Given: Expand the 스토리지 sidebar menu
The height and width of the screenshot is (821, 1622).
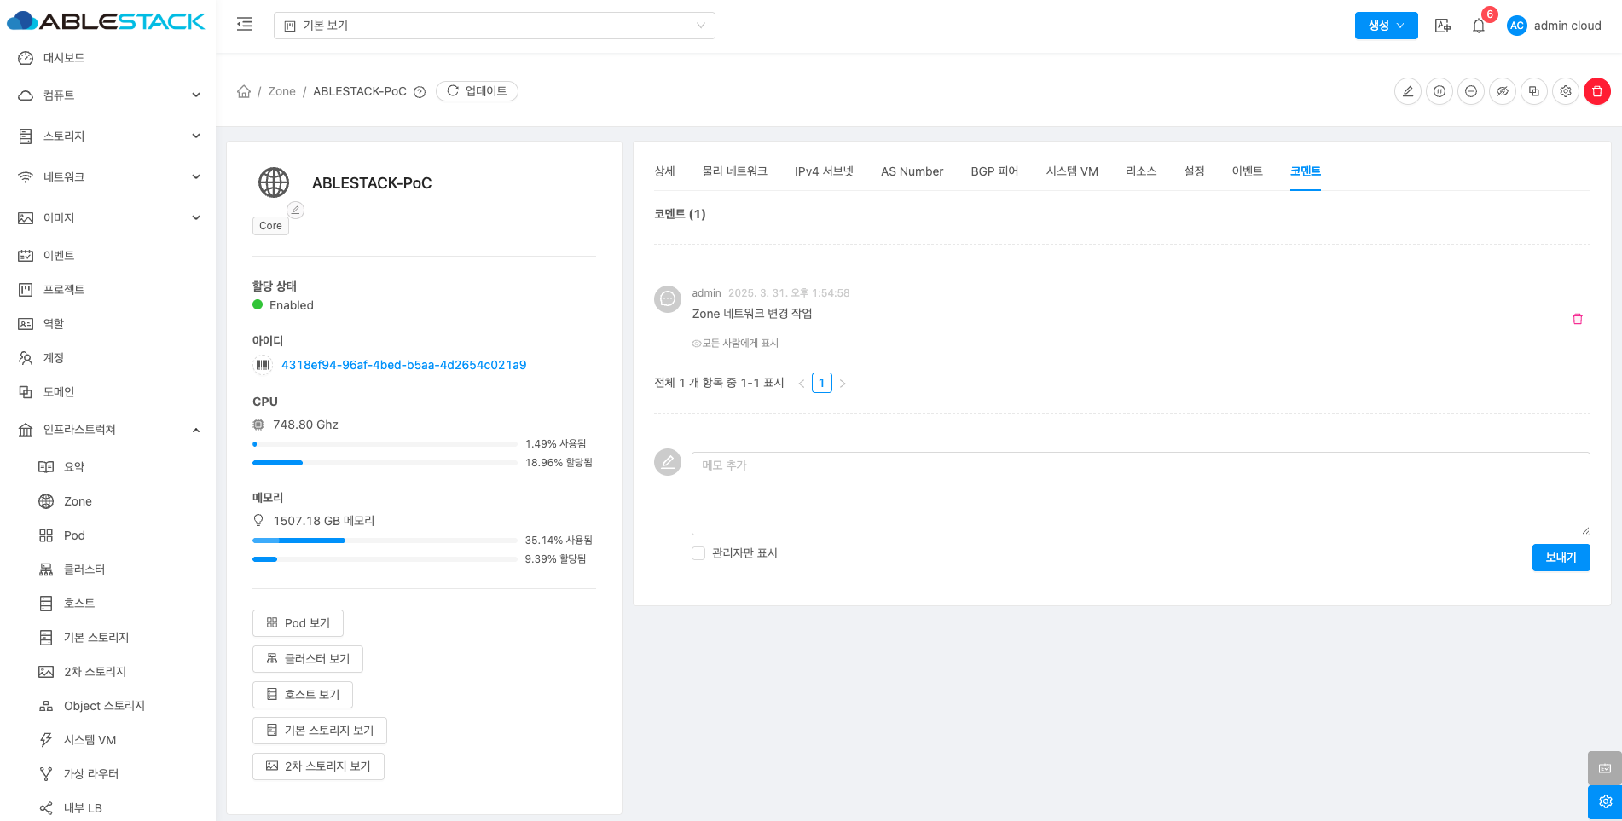Looking at the screenshot, I should pyautogui.click(x=108, y=136).
